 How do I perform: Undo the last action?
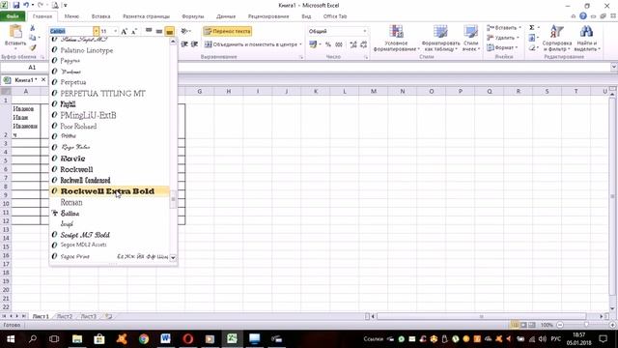pos(26,5)
